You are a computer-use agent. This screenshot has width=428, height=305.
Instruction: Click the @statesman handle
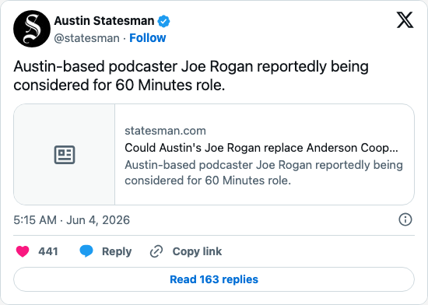coord(87,38)
